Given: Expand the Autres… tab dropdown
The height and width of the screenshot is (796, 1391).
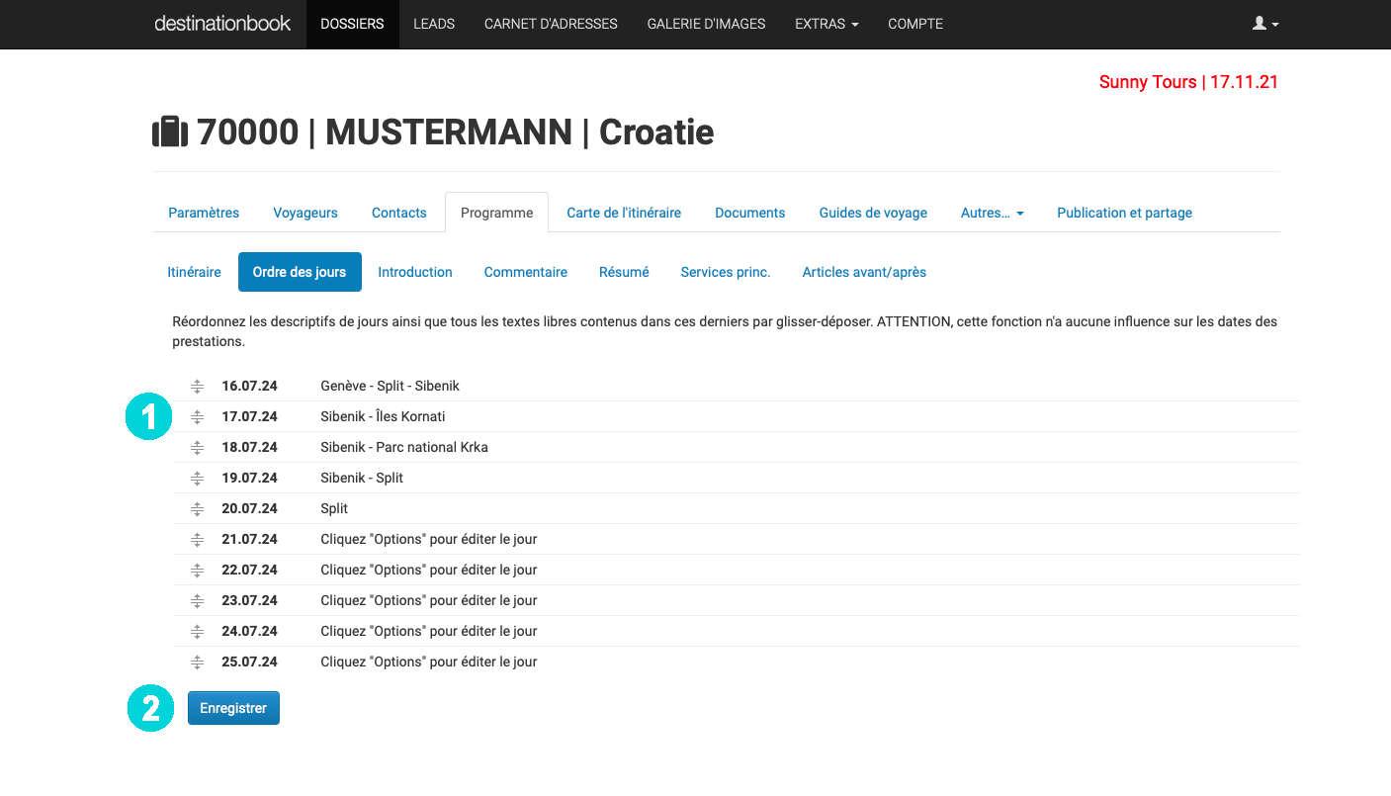Looking at the screenshot, I should point(992,213).
